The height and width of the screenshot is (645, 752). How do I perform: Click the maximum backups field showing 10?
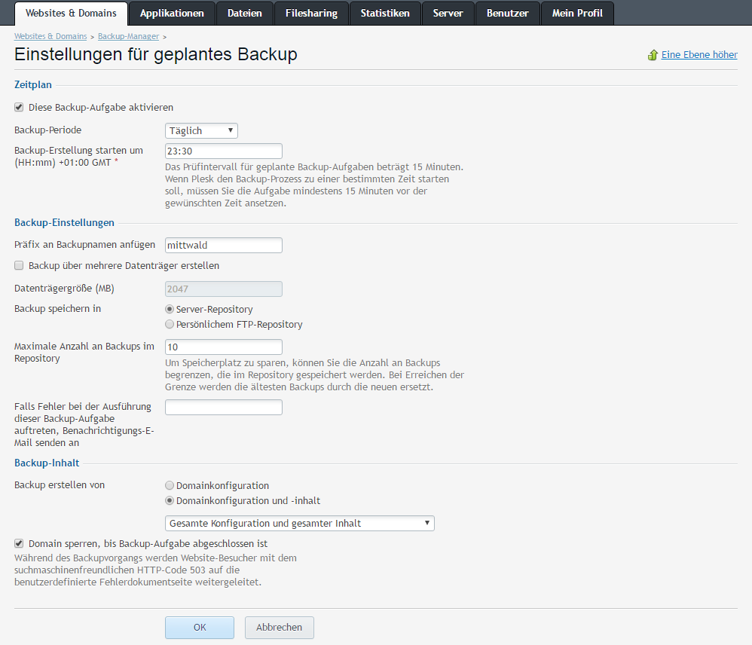pyautogui.click(x=224, y=347)
